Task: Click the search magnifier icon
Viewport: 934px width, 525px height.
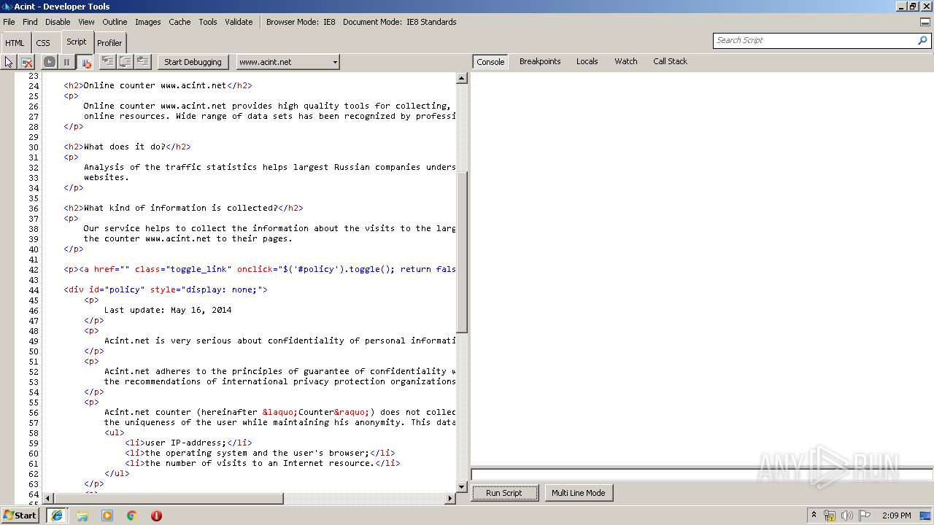Action: pos(923,41)
